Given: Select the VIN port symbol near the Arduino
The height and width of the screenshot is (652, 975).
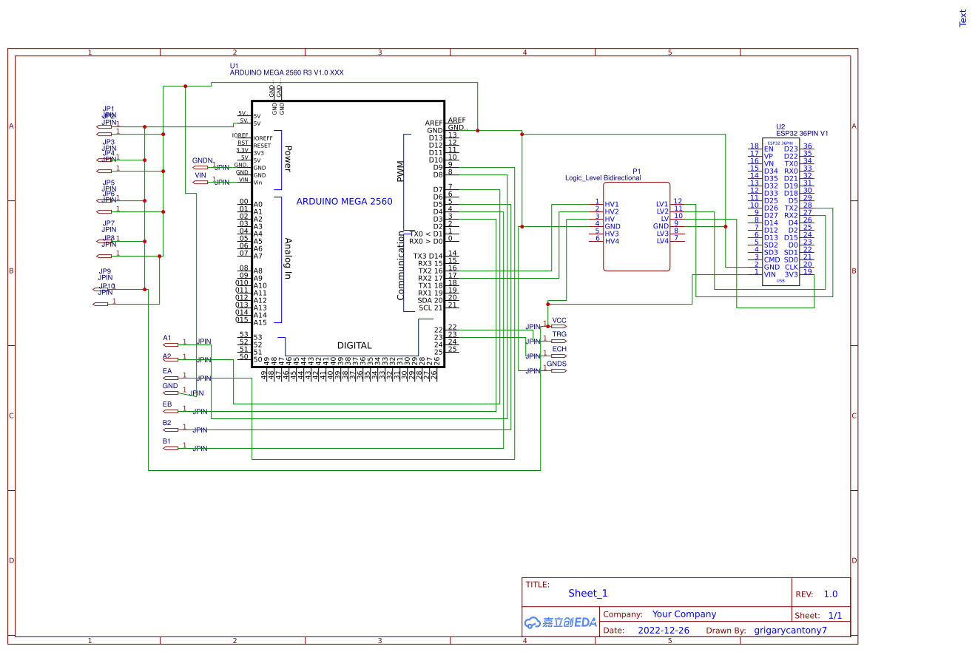Looking at the screenshot, I should click(x=200, y=180).
